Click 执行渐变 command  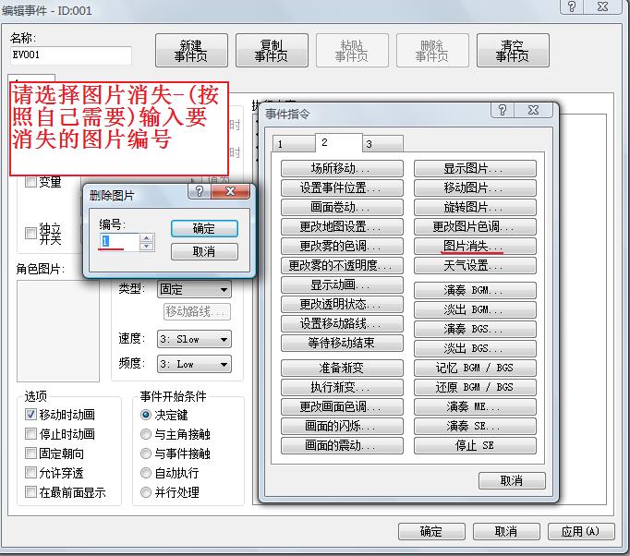coord(342,387)
